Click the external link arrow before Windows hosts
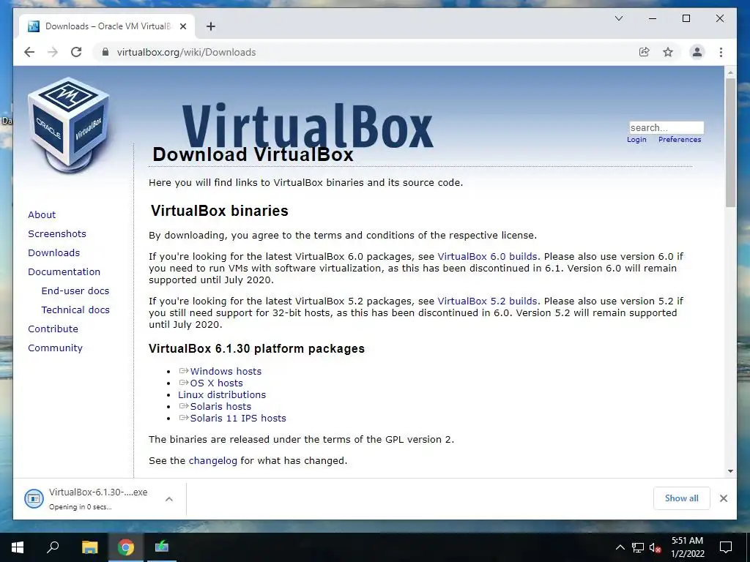The width and height of the screenshot is (750, 562). [x=184, y=371]
